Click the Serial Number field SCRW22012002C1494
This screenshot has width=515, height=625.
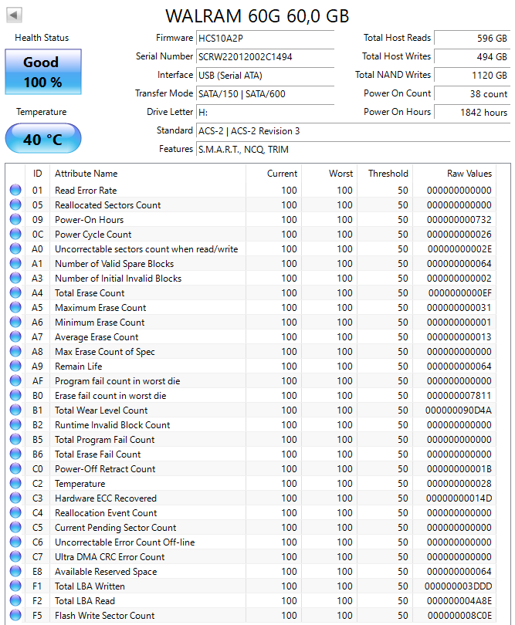tap(265, 56)
